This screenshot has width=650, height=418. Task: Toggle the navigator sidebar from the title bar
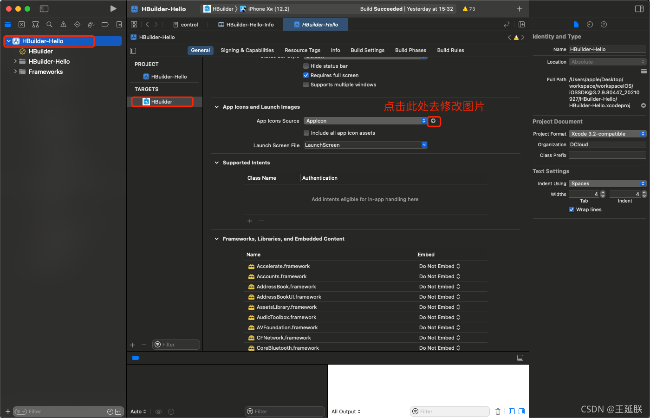point(44,9)
